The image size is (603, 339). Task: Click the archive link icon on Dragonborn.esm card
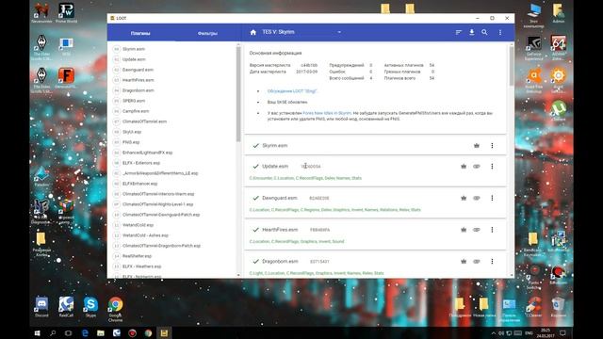pos(477,262)
